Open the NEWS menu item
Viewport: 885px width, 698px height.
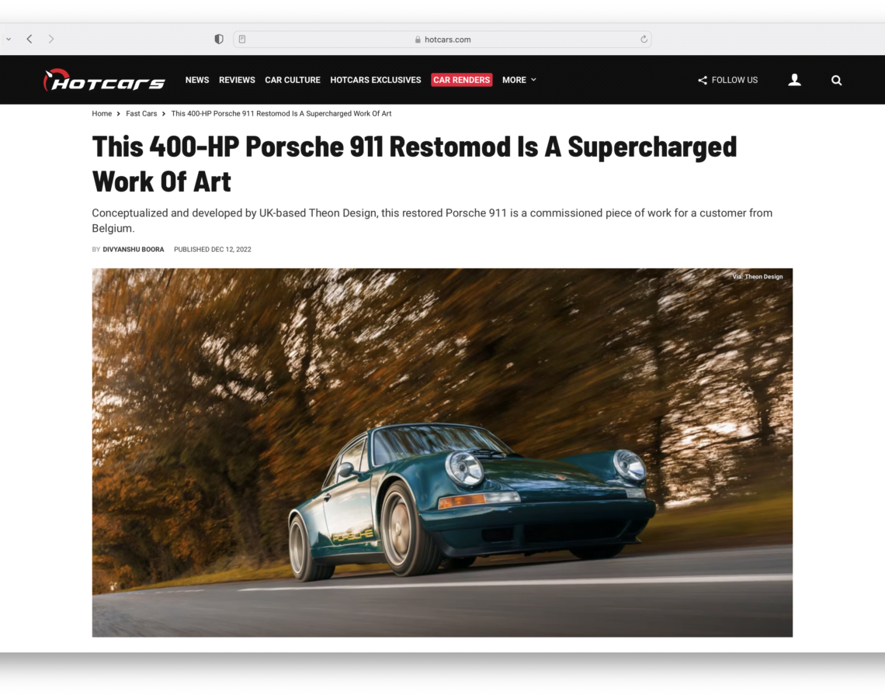point(197,80)
